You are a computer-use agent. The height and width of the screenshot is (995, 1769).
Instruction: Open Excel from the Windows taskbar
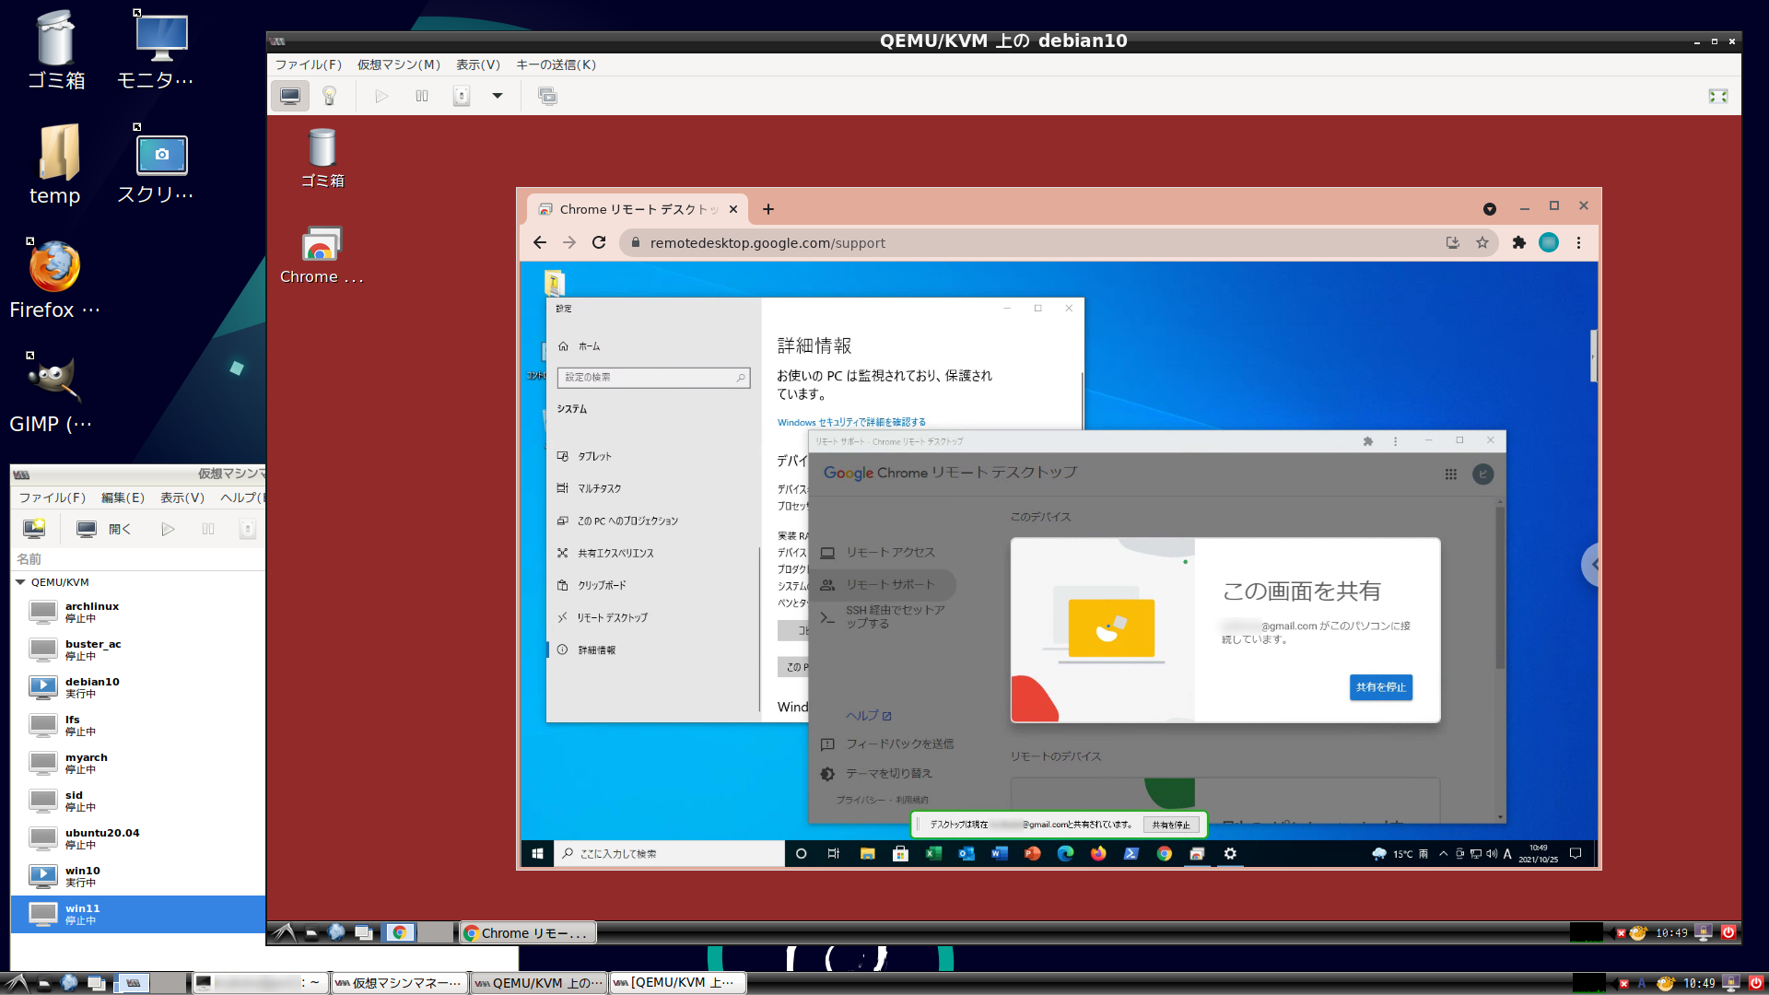(933, 853)
